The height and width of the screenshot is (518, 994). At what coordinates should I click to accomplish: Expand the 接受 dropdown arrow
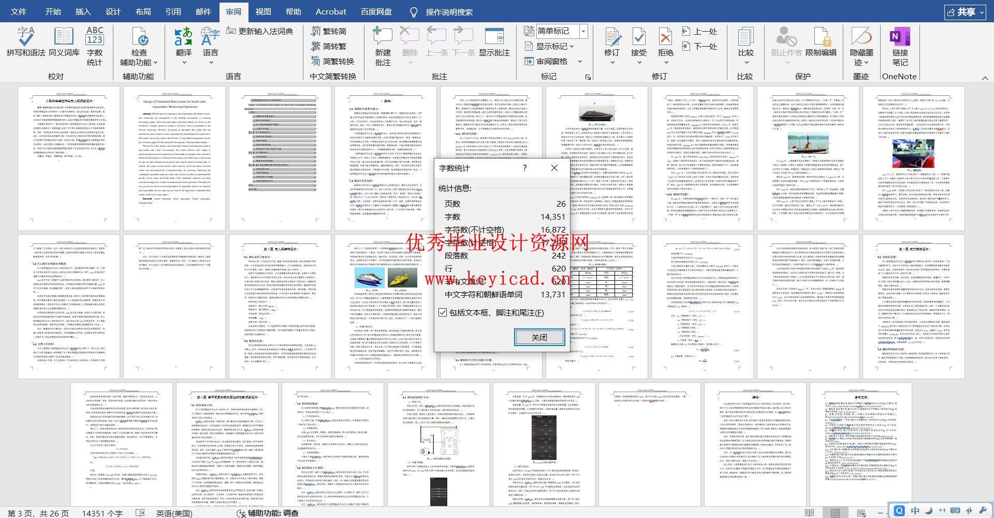coord(638,63)
